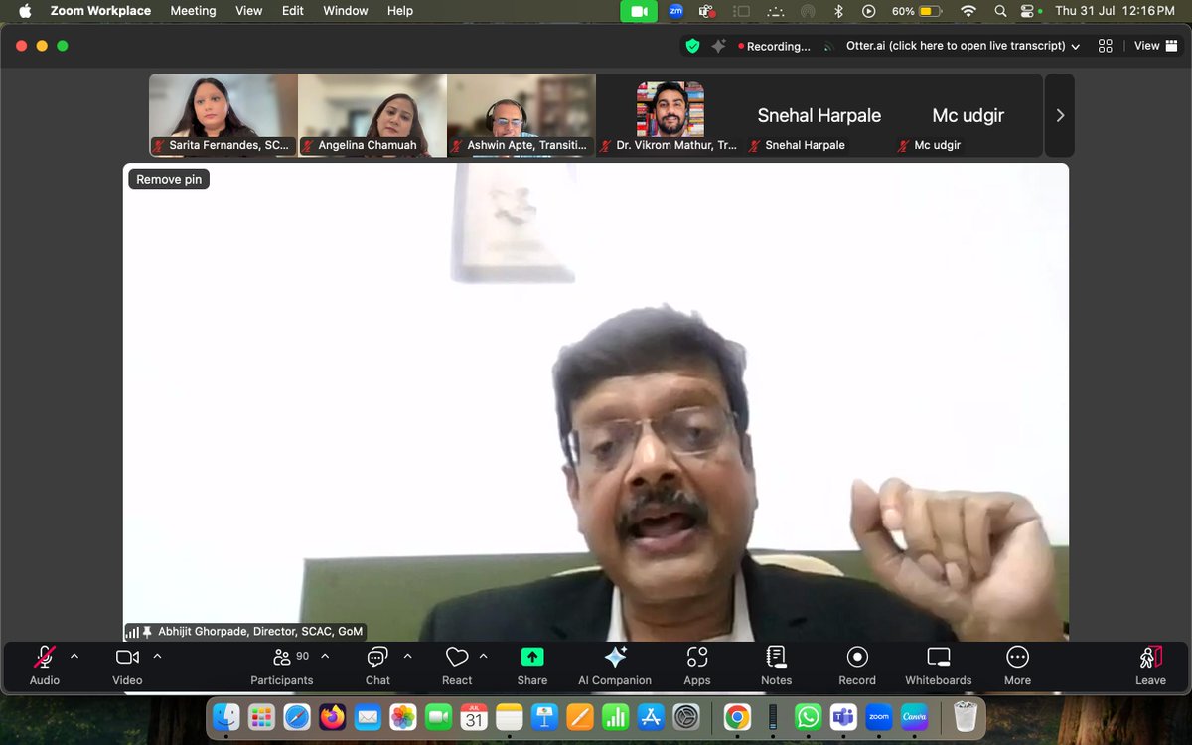The width and height of the screenshot is (1192, 745).
Task: Expand the video options arrow next to Video
Action: 157,656
